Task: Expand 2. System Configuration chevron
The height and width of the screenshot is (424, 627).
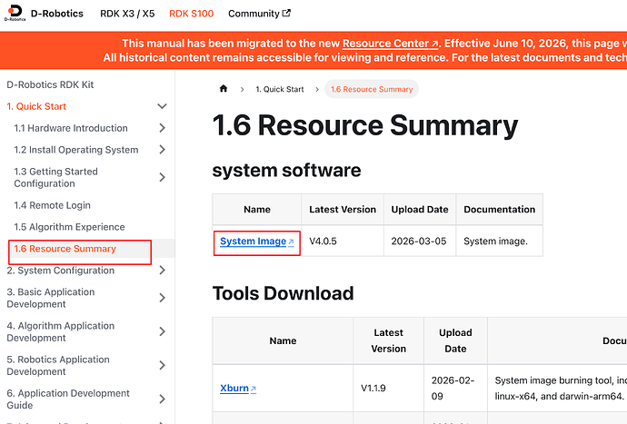Action: click(162, 271)
